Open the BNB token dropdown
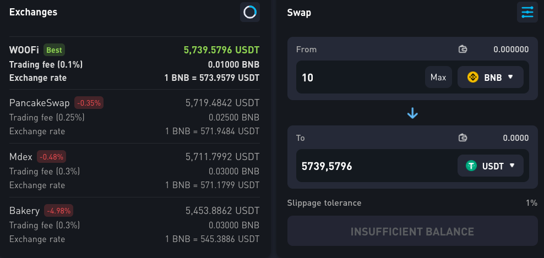The image size is (544, 258). pos(491,77)
